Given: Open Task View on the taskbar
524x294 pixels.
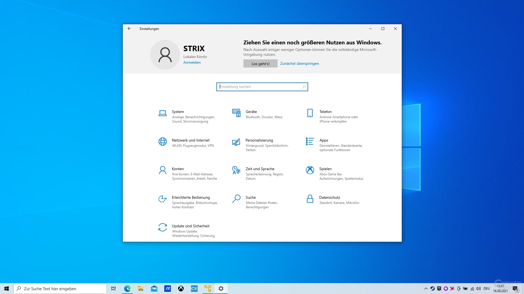Looking at the screenshot, I should tap(114, 289).
